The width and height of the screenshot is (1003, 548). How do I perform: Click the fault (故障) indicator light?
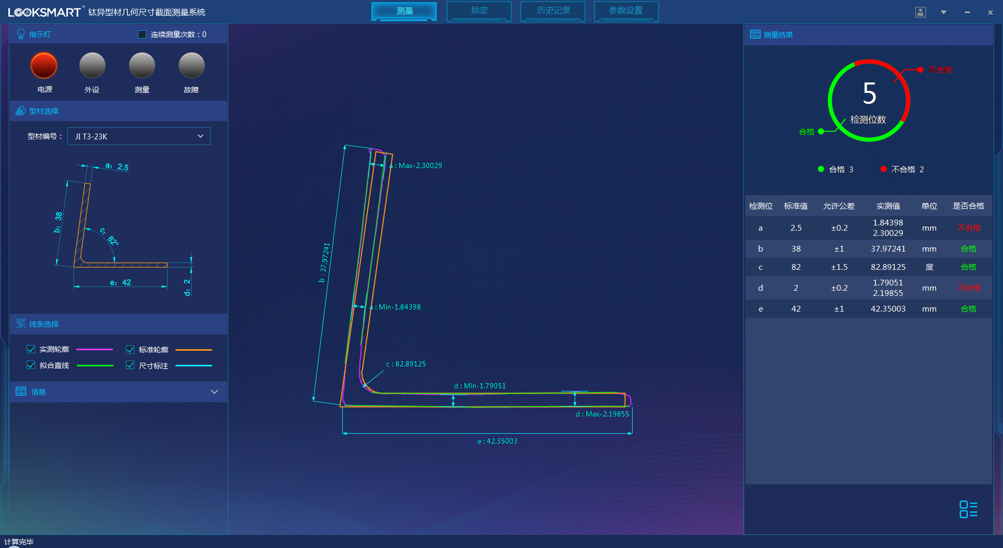(191, 66)
